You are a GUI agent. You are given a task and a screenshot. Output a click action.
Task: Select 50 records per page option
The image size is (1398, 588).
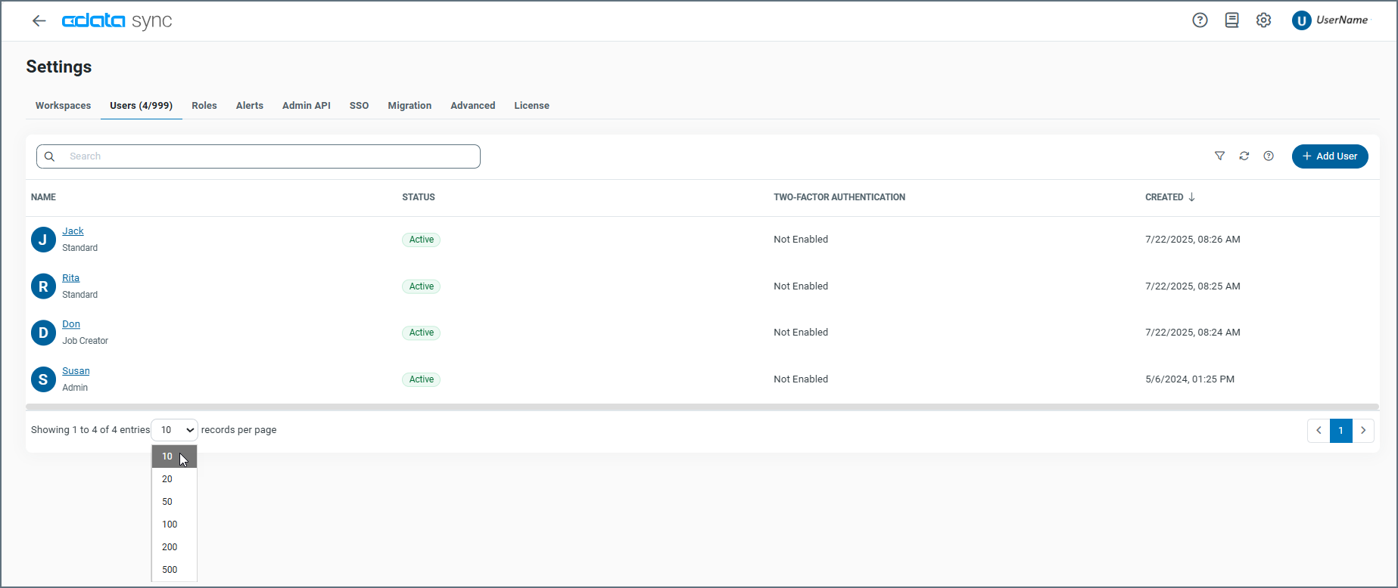167,502
